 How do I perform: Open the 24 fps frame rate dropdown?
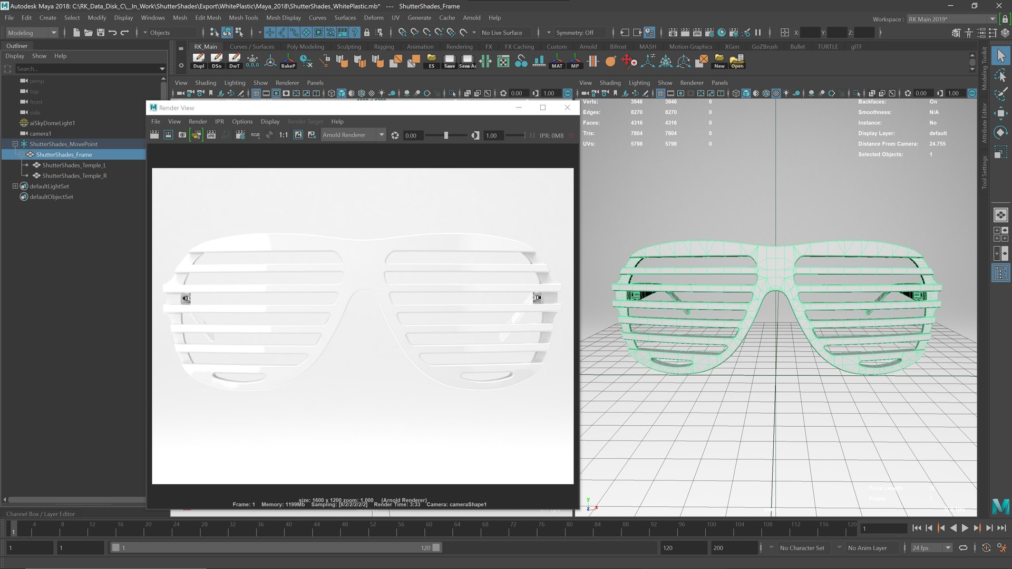coord(931,548)
